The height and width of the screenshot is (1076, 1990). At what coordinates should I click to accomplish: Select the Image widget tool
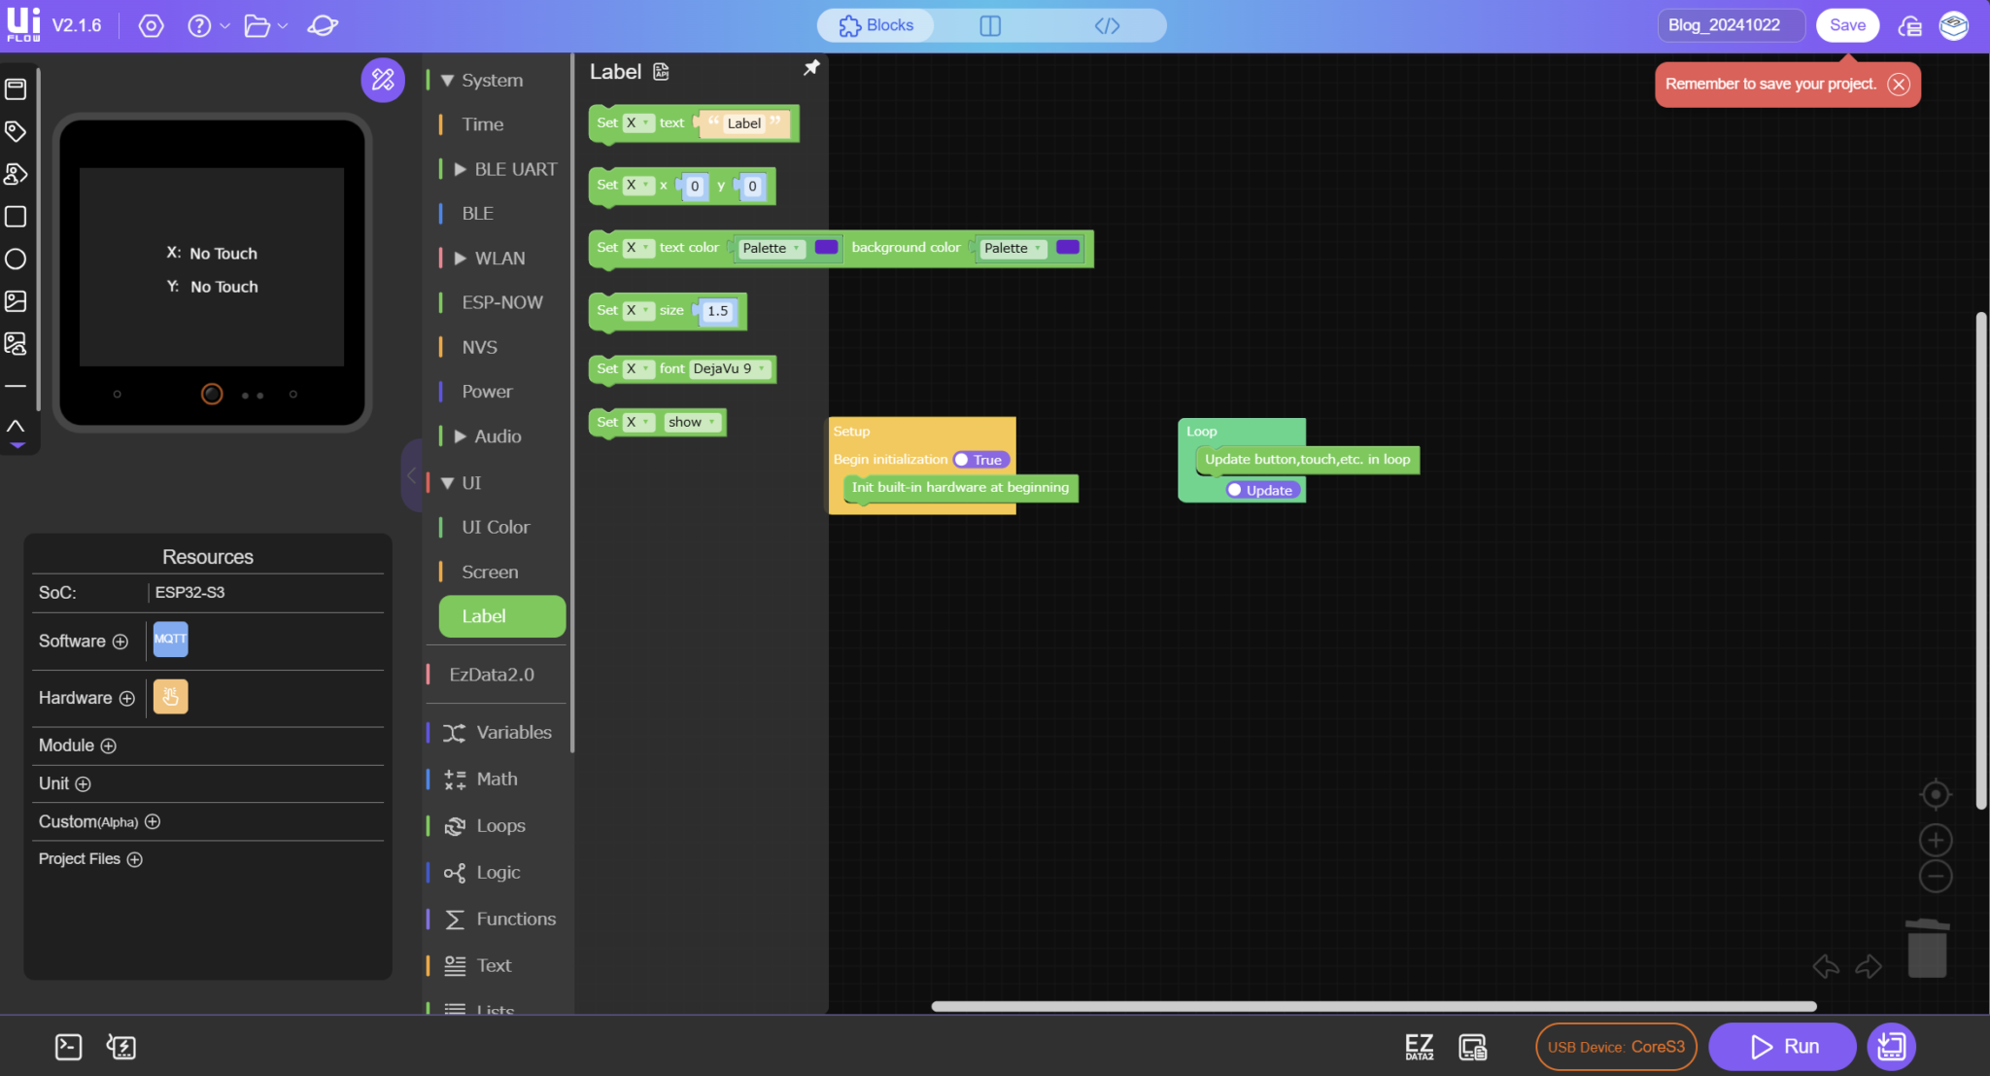click(16, 301)
